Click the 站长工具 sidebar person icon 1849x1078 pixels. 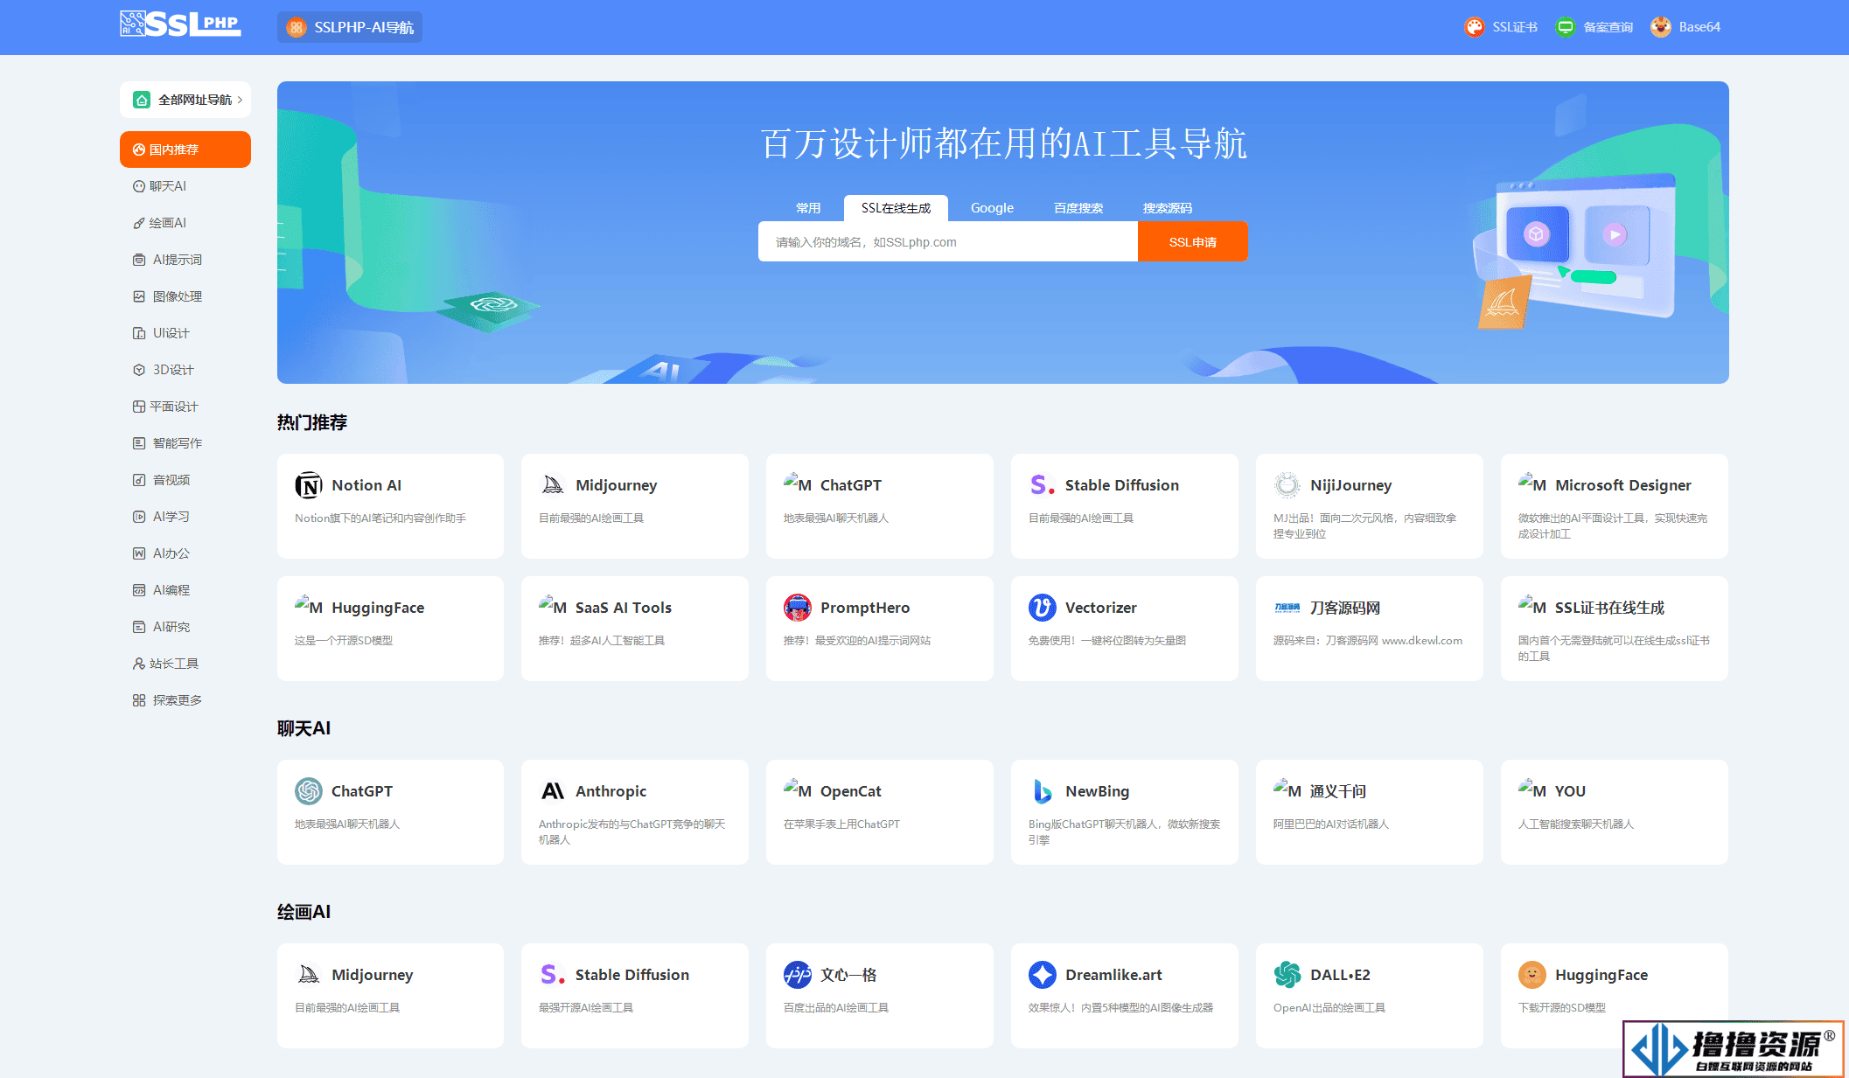point(139,664)
